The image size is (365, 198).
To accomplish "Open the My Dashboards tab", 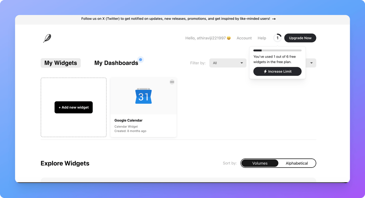I will point(116,63).
